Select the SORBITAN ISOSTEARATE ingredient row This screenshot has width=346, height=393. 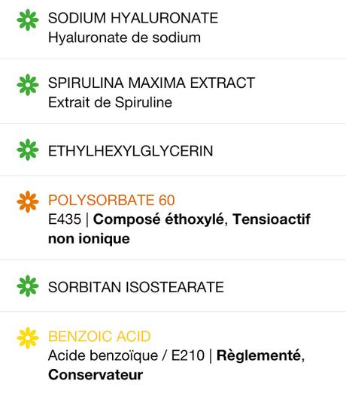click(x=173, y=286)
